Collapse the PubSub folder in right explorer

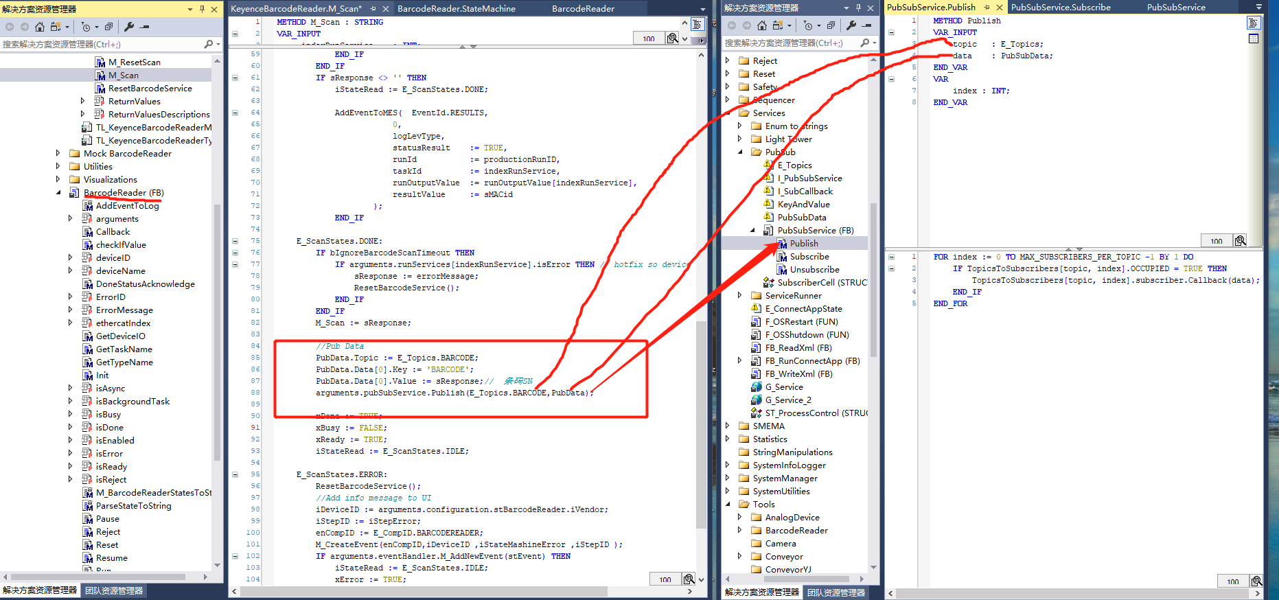click(740, 152)
